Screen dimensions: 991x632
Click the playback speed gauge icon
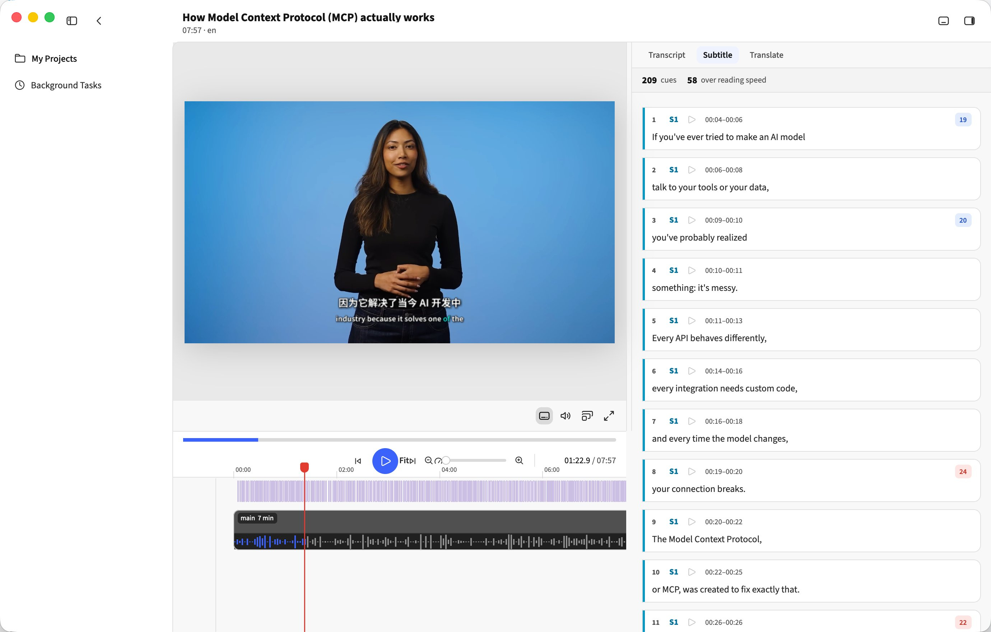[x=438, y=461]
